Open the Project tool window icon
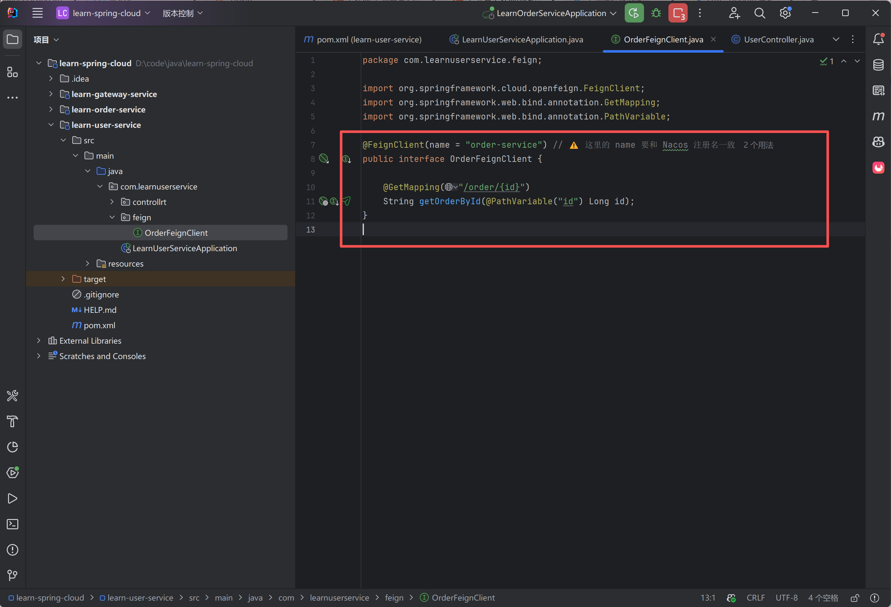Image resolution: width=891 pixels, height=607 pixels. [x=13, y=39]
